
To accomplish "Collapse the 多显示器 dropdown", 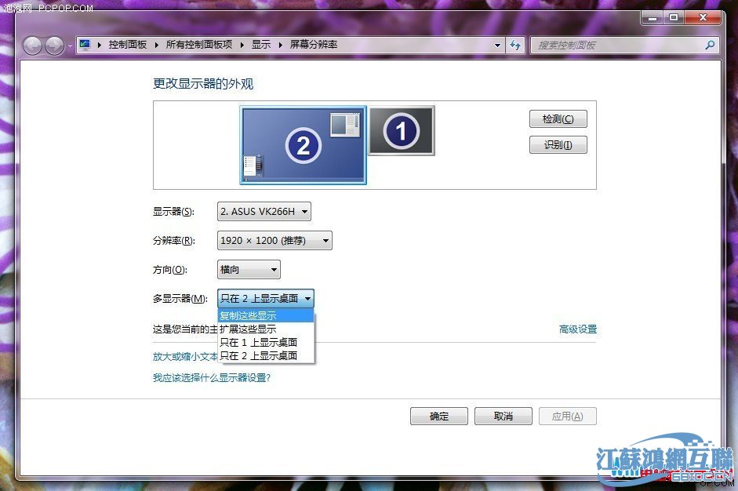I will coord(265,299).
